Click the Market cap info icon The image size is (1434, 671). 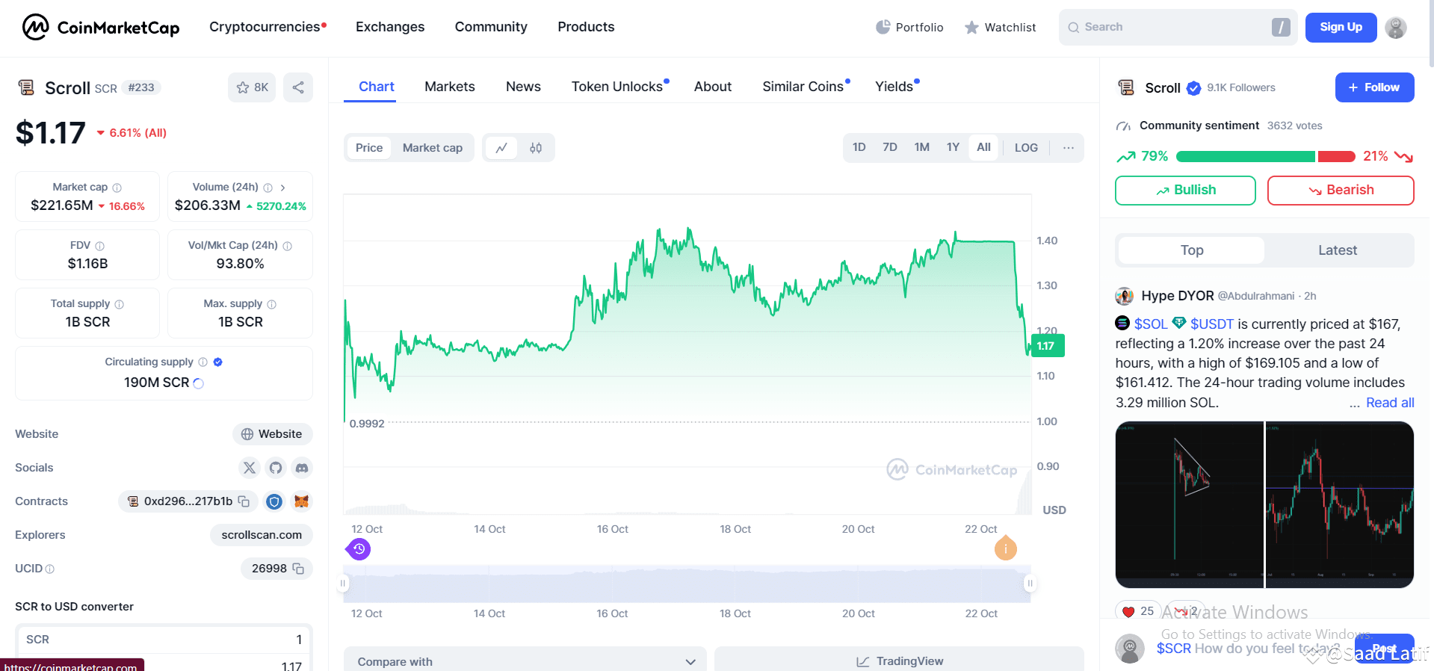(x=117, y=188)
